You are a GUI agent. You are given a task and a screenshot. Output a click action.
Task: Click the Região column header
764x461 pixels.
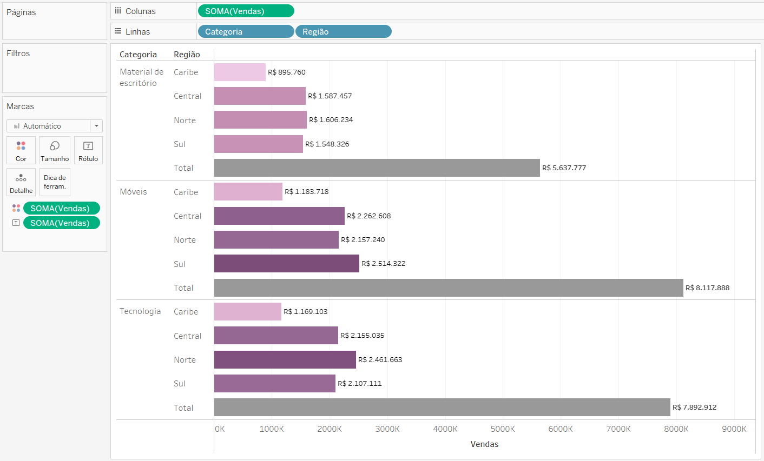click(187, 55)
